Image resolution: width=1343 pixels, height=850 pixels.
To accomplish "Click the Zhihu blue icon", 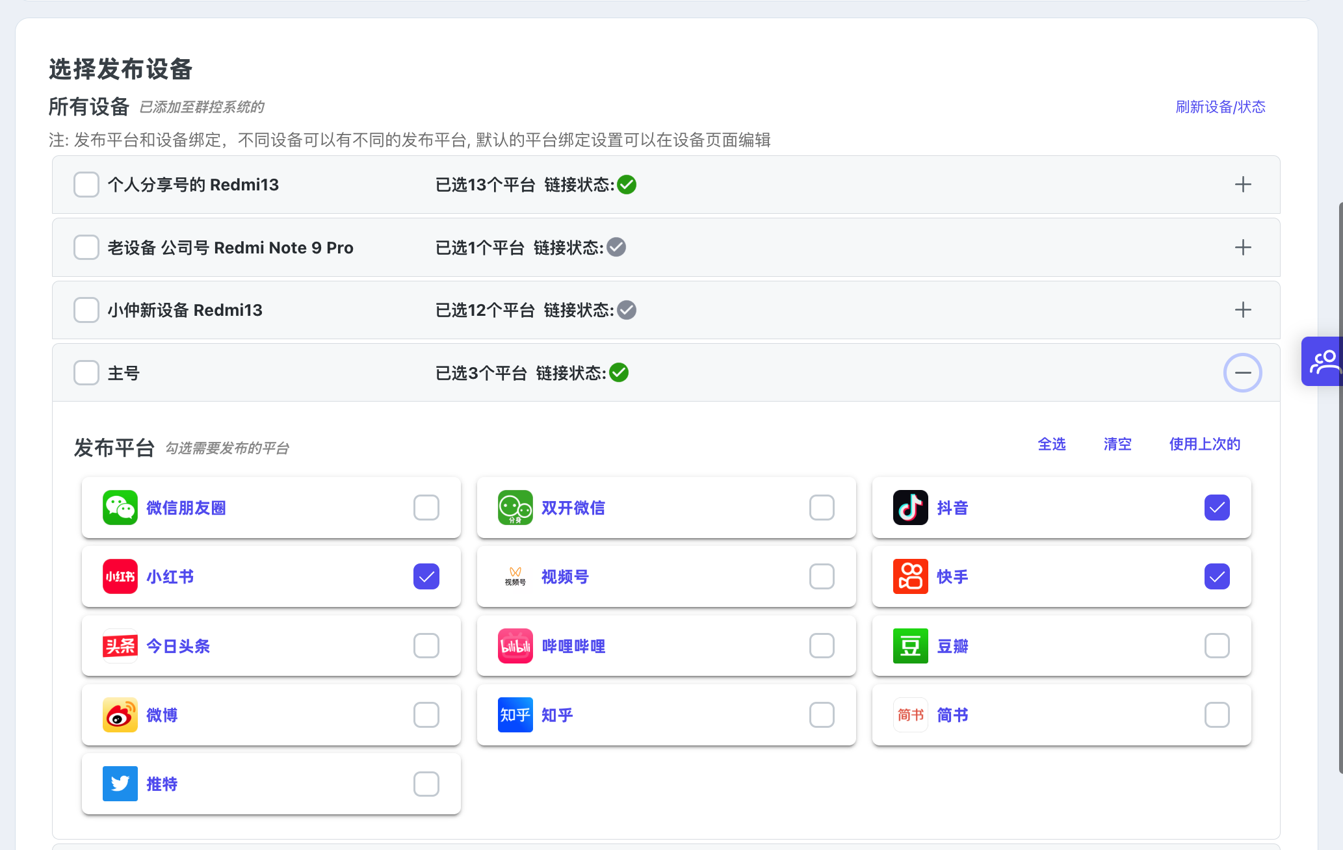I will 515,715.
